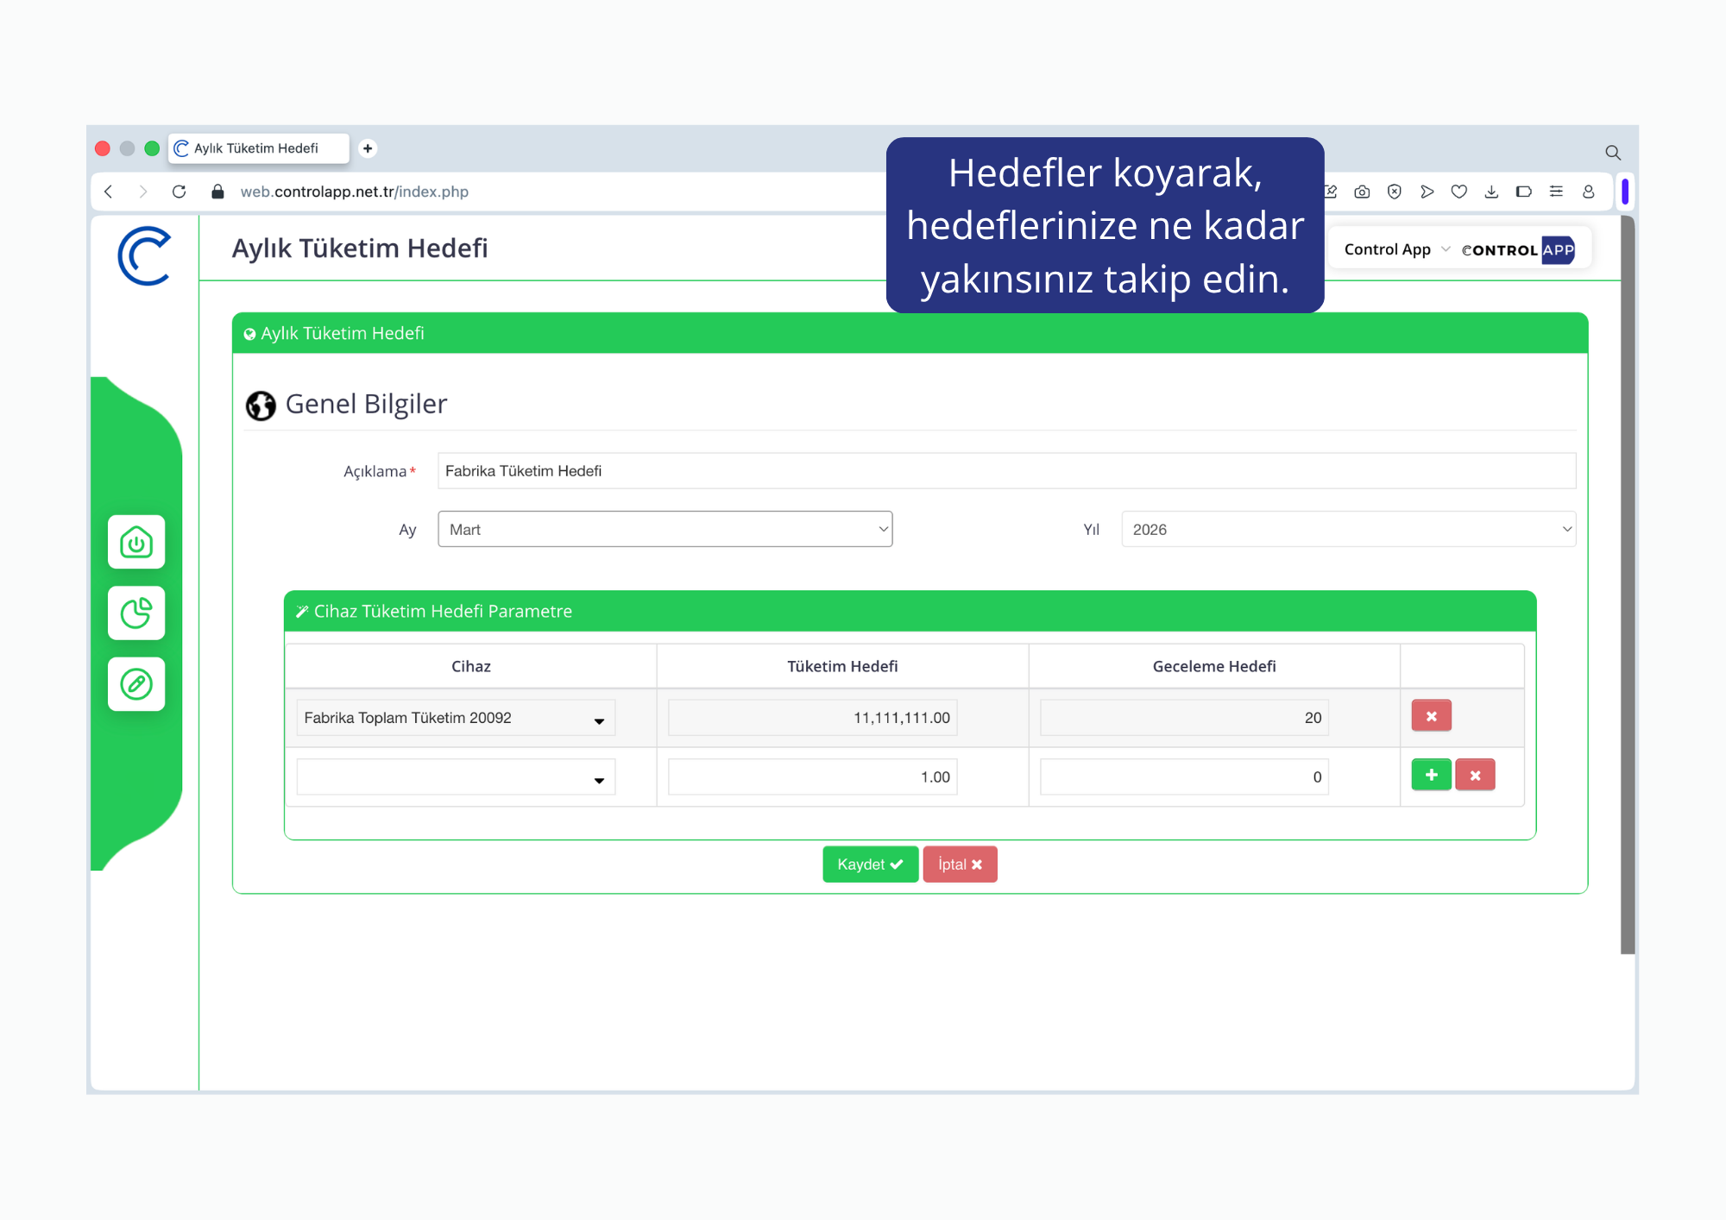
Task: Click the address bar URL web.controlapp.net.tr
Action: [355, 192]
